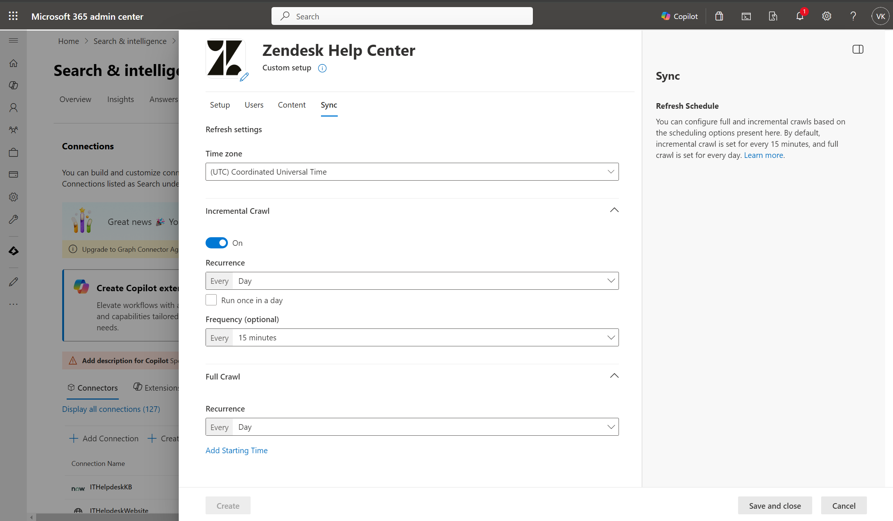The height and width of the screenshot is (521, 893).
Task: Click the Custom setup info icon
Action: click(322, 68)
